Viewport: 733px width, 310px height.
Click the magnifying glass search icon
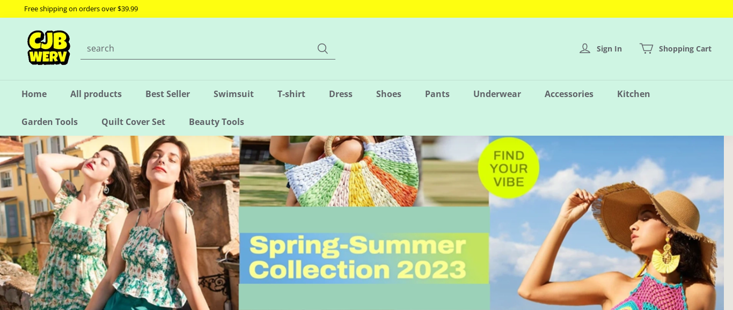322,48
